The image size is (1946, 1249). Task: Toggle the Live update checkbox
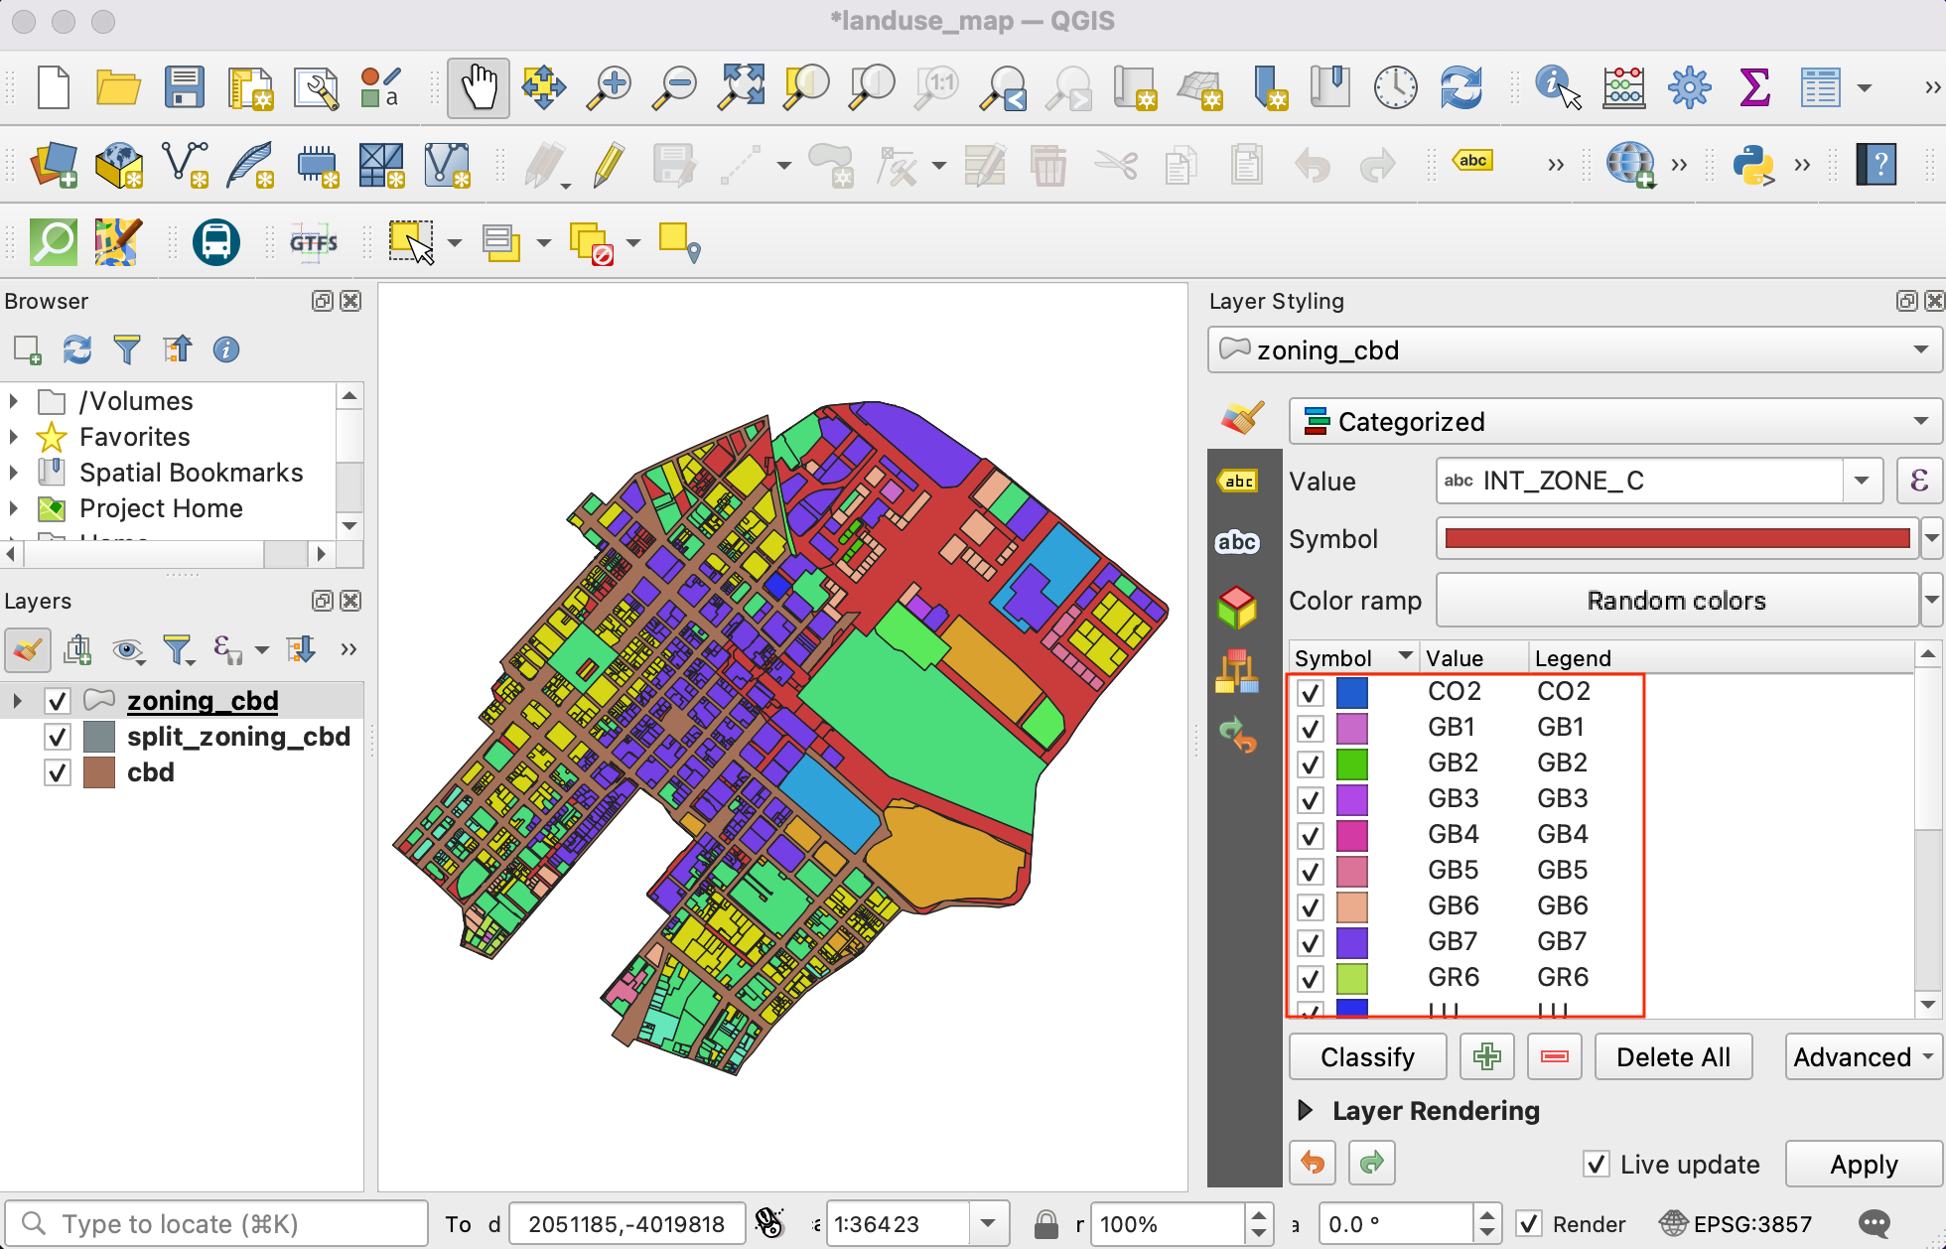(1596, 1164)
